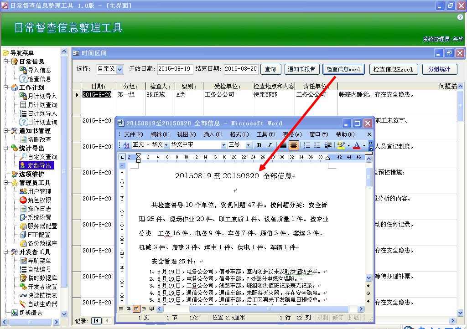This screenshot has width=467, height=329.
Task: Open Word 工具 menu
Action: [x=266, y=134]
